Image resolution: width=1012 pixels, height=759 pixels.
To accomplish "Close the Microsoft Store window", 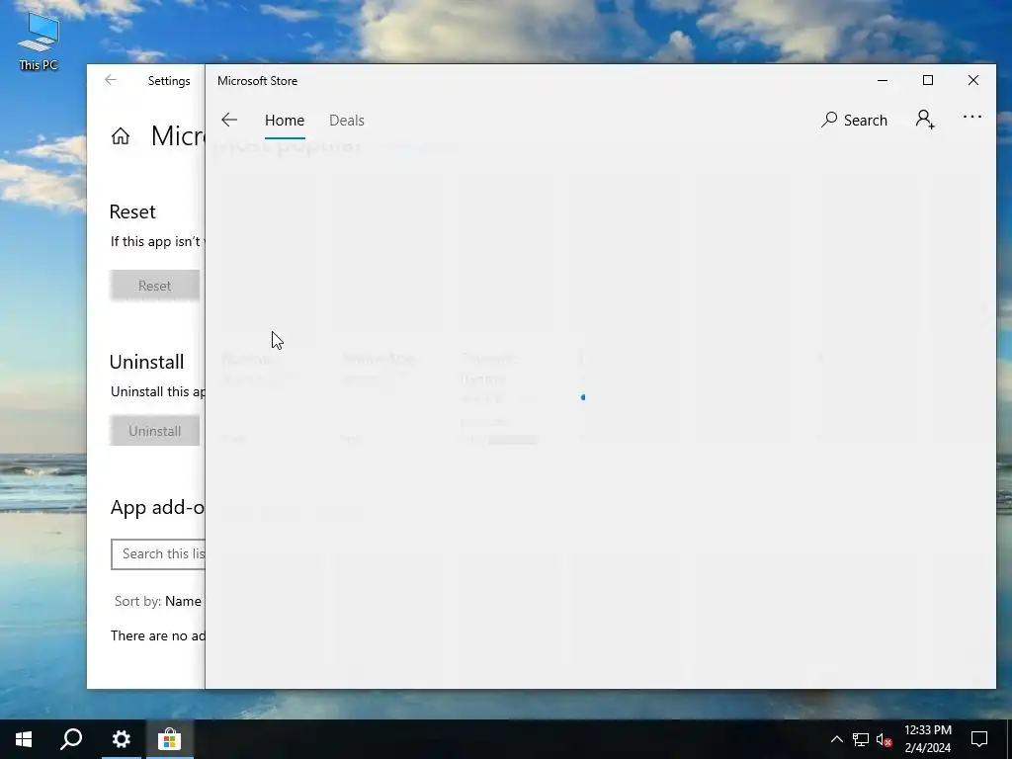I will pyautogui.click(x=972, y=81).
